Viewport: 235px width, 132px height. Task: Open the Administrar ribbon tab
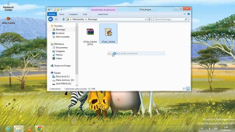click(103, 14)
